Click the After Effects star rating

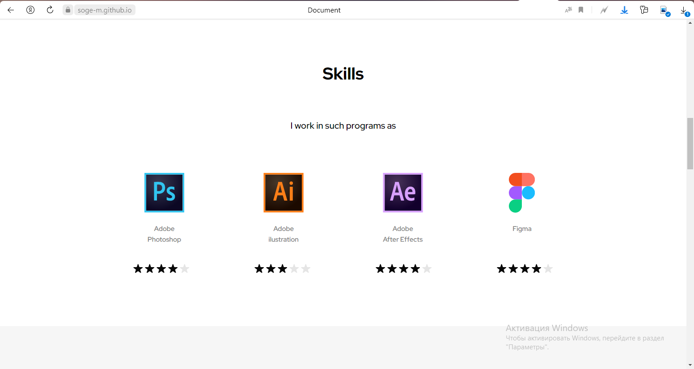(x=404, y=268)
